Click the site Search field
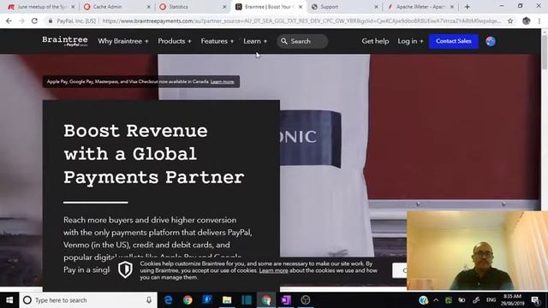 (x=302, y=41)
